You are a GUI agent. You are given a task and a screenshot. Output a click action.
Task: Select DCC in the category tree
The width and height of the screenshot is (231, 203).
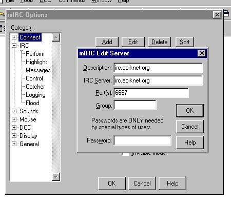(x=25, y=128)
